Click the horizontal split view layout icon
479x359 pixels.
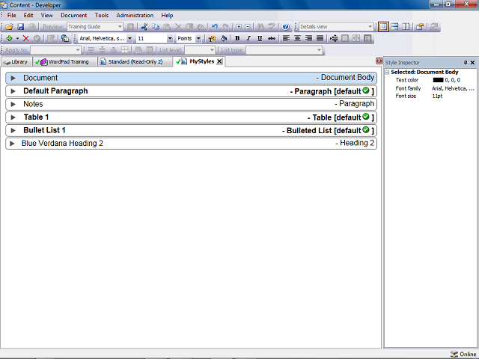[394, 27]
